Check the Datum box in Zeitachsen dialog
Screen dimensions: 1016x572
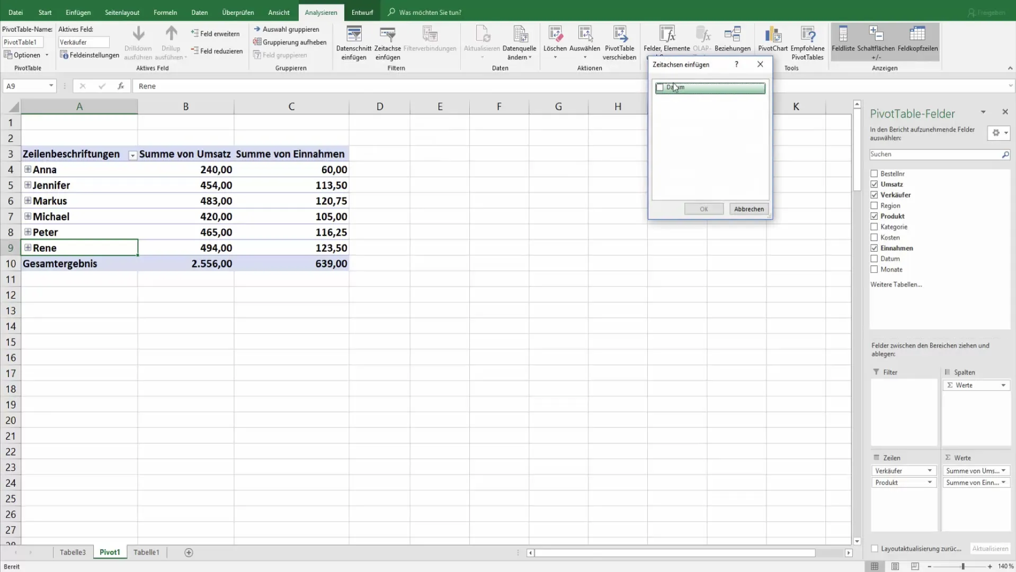(660, 87)
